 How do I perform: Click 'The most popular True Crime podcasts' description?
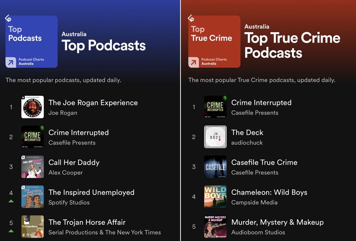[262, 80]
